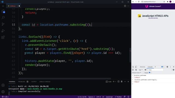
Task: Click the Prettier status item
Action: pyautogui.click(x=118, y=97)
